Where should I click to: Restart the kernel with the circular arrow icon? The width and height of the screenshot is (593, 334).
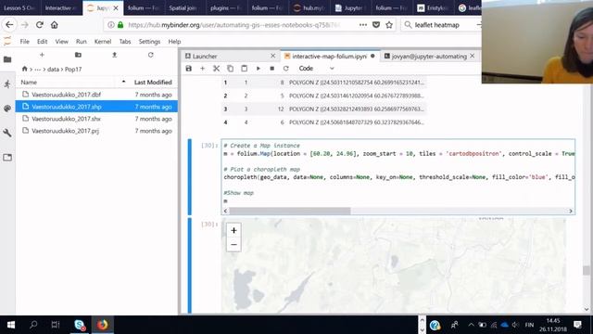pos(286,69)
